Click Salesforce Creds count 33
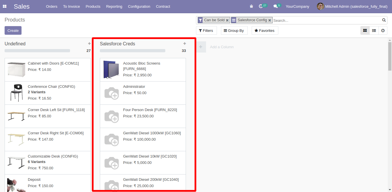The height and width of the screenshot is (192, 392). (x=184, y=51)
